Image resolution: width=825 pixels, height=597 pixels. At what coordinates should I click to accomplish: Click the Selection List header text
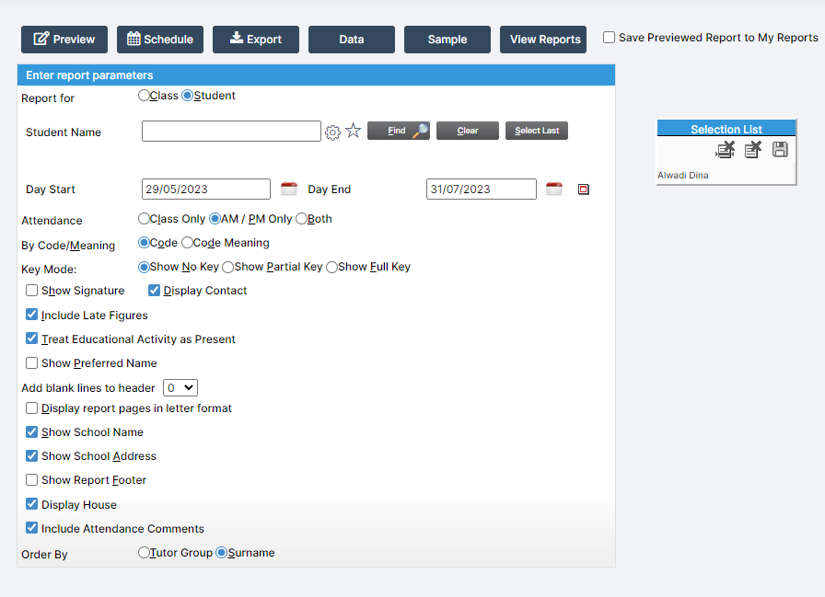(726, 130)
